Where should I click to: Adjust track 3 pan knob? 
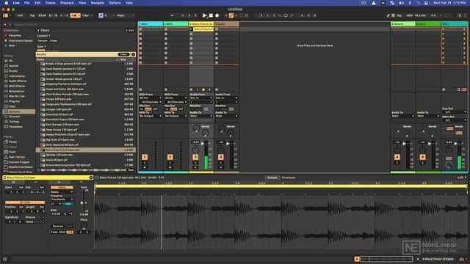[195, 150]
